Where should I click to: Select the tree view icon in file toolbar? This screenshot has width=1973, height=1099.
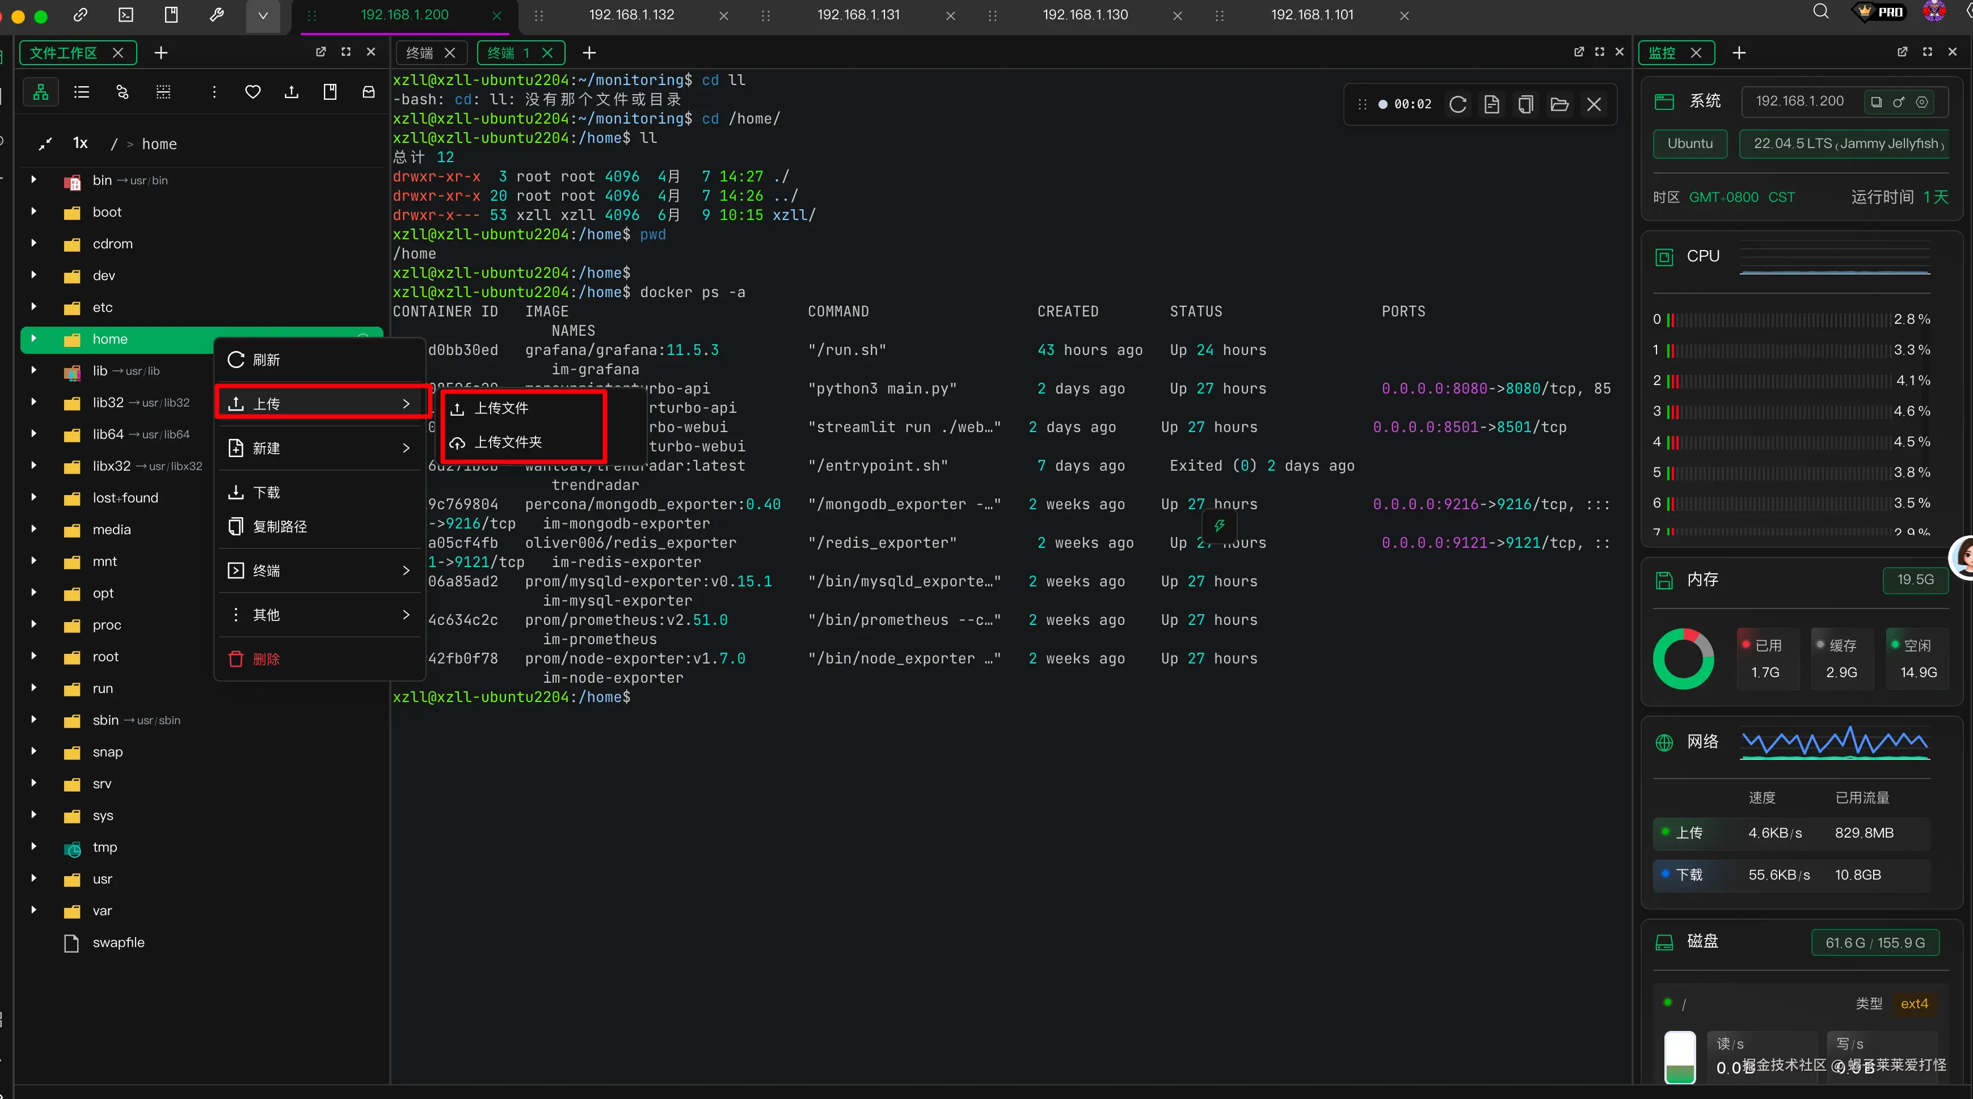pos(41,92)
